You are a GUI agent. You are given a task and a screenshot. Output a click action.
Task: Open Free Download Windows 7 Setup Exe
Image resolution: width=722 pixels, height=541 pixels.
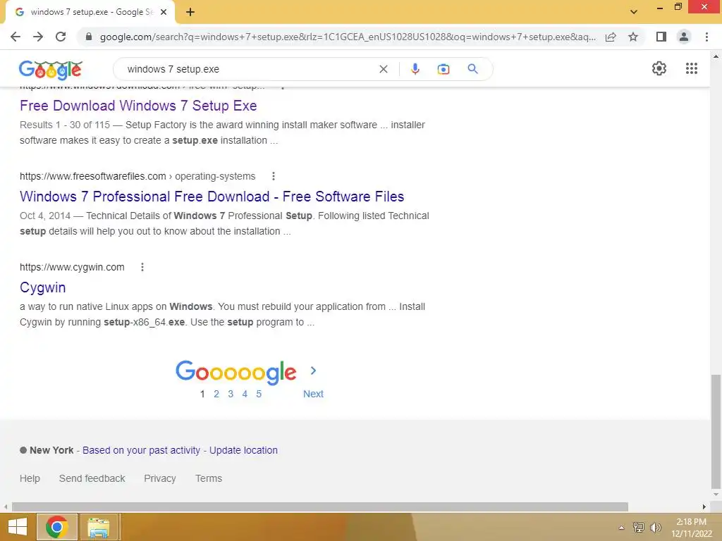[138, 106]
